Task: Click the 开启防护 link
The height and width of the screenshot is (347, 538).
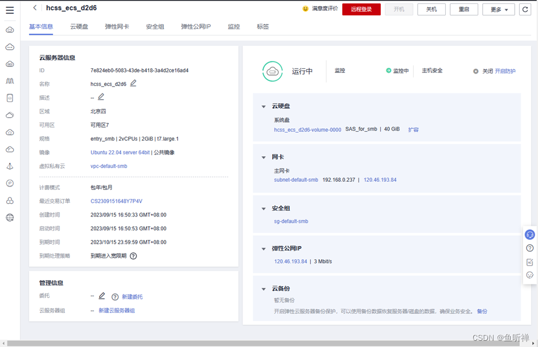Action: 505,71
